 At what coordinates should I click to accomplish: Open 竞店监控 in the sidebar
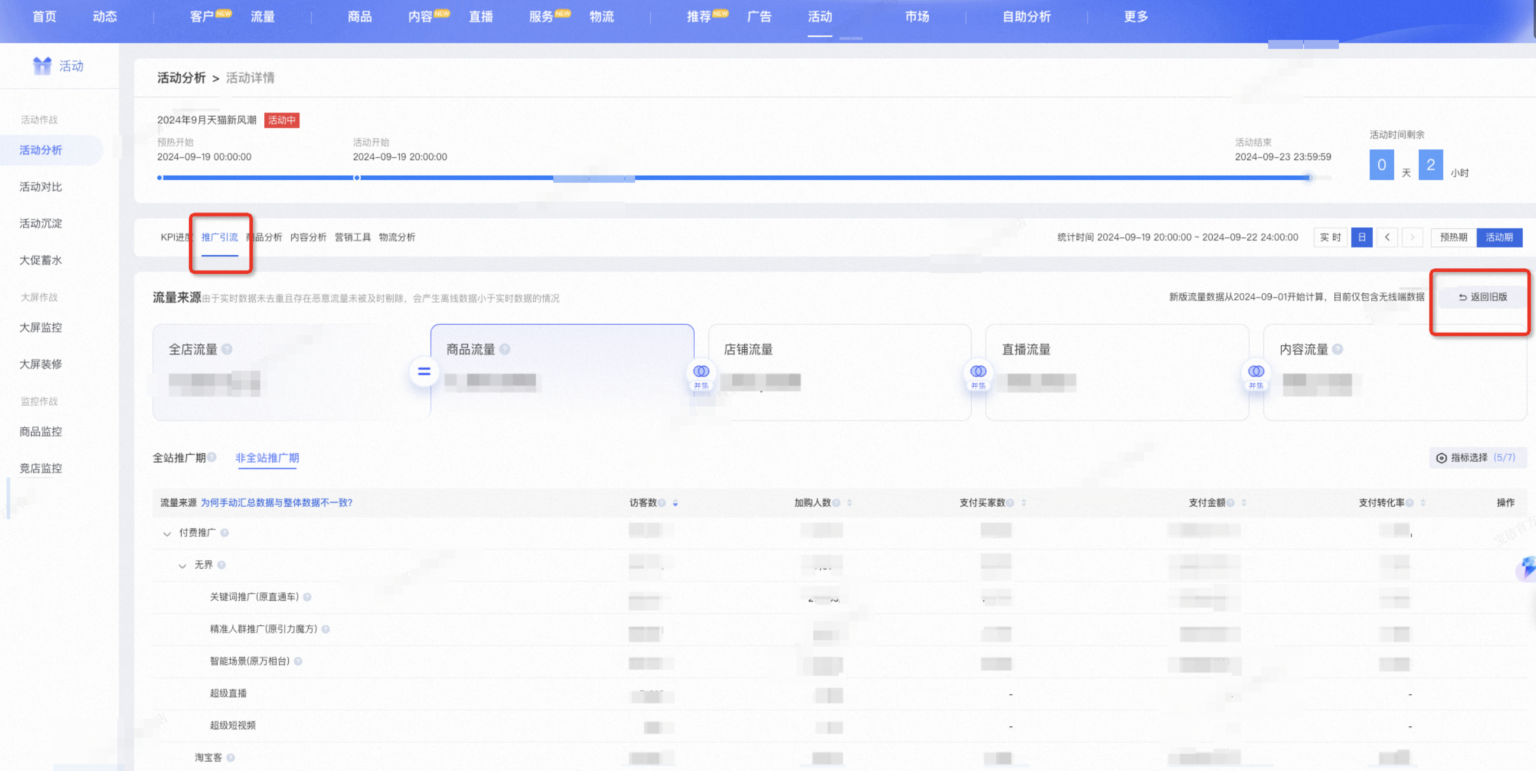point(40,468)
